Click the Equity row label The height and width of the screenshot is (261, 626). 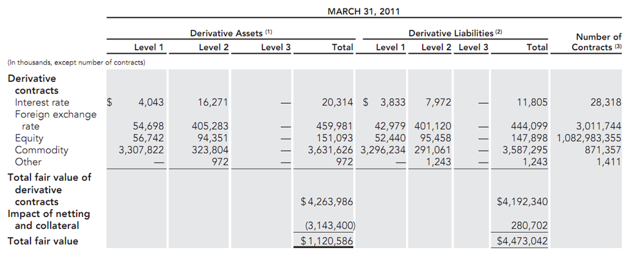(x=29, y=138)
